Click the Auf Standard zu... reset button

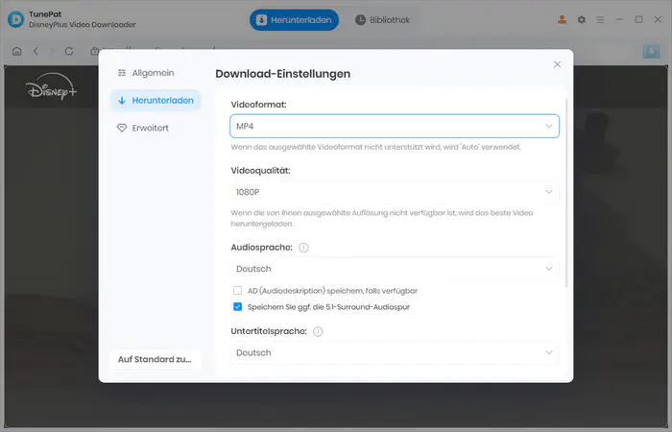pyautogui.click(x=156, y=359)
